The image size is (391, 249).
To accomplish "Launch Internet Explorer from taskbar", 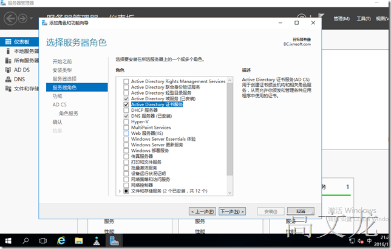I will pos(61,240).
